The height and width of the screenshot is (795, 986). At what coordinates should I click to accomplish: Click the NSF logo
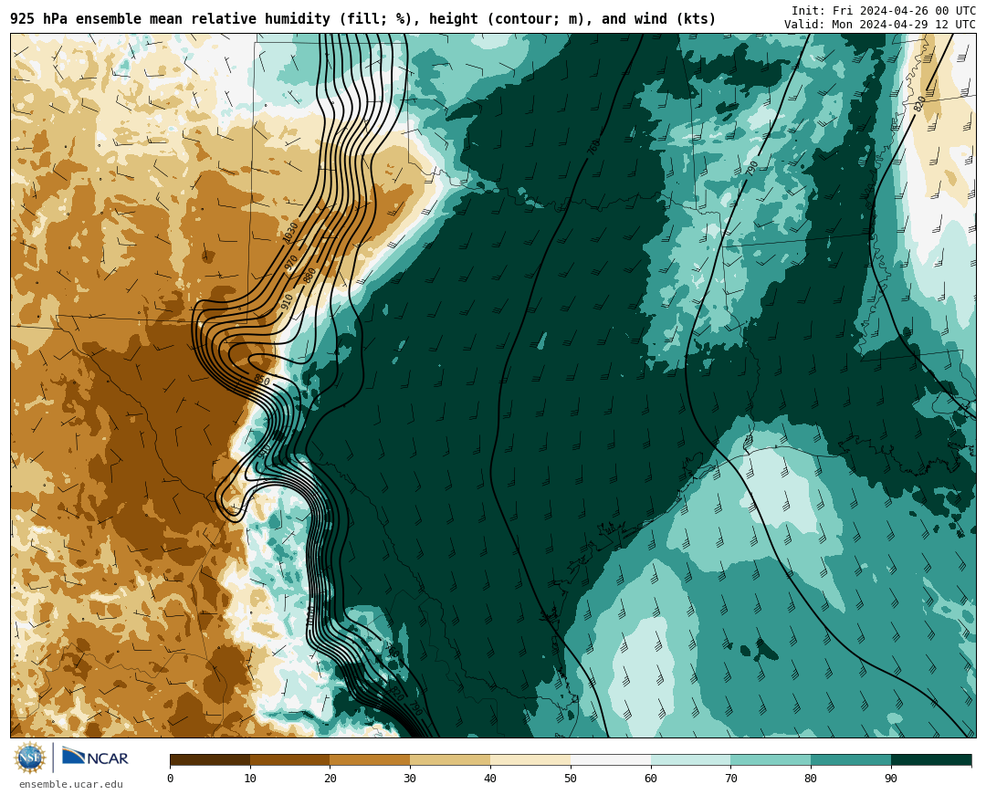click(30, 758)
